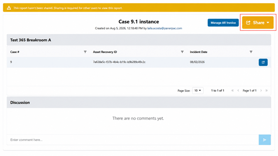Click the warning triangle icon in banner
Viewport: 278px width, 156px height.
pyautogui.click(x=9, y=8)
